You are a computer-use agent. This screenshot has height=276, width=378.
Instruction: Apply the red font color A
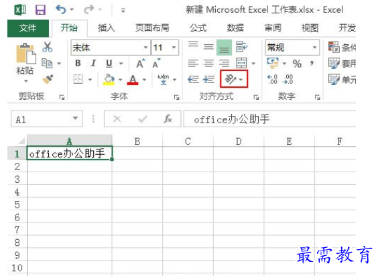[133, 80]
